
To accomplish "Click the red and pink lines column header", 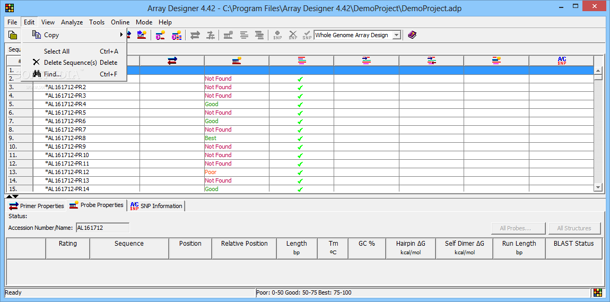I will pyautogui.click(x=301, y=61).
